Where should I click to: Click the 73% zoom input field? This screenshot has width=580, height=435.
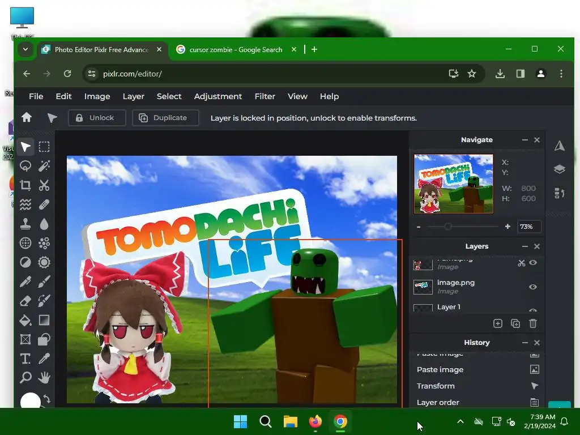coord(529,227)
